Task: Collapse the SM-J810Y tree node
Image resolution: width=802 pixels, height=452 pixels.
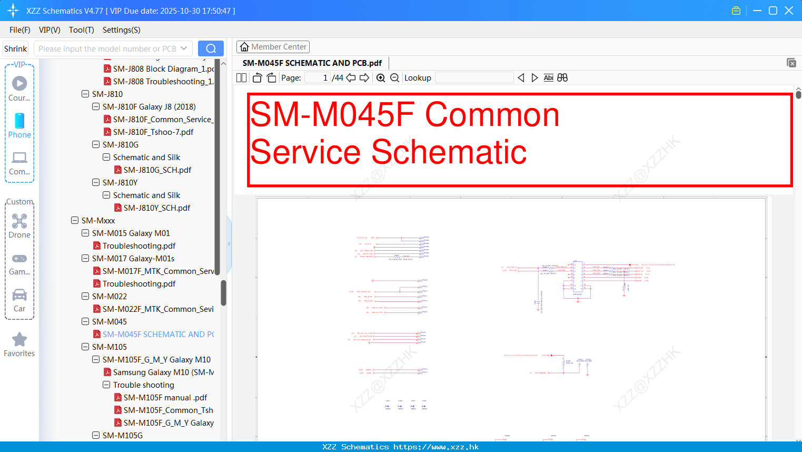Action: coord(96,182)
